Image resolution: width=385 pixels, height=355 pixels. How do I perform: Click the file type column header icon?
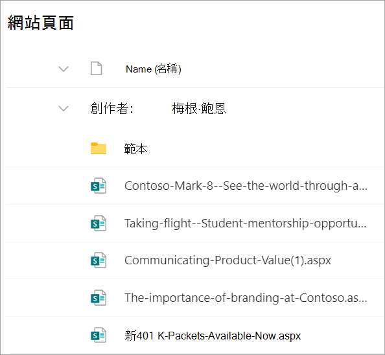point(96,69)
